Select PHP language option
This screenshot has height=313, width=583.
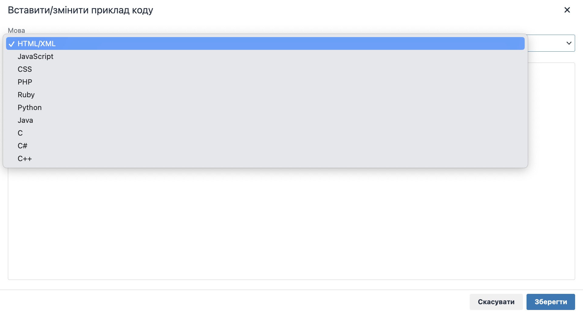coord(25,82)
